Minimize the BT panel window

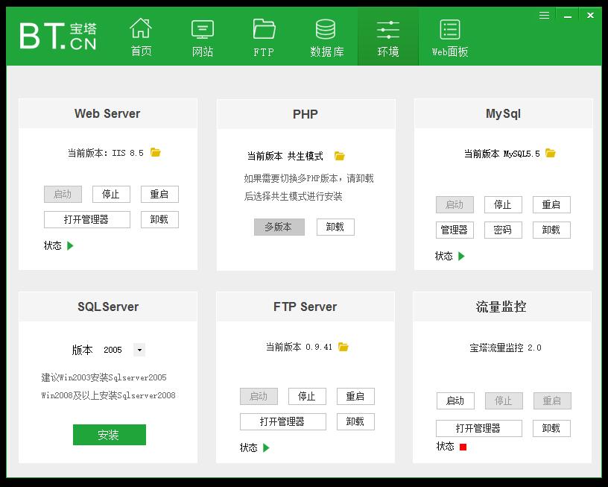[567, 16]
